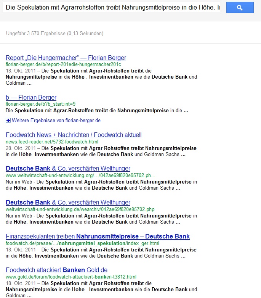
Task: Open Welthunger result from weltwirtschaft-und-entwicklung.org
Action: [68, 169]
